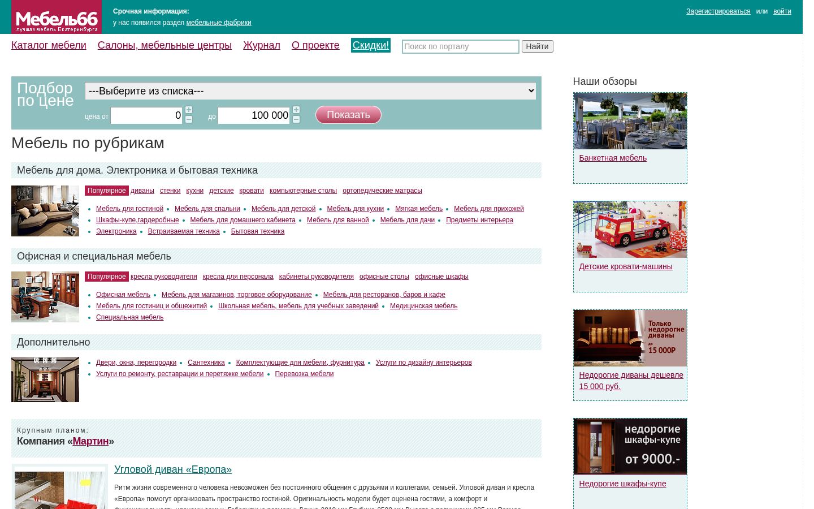Screen dimensions: 814x509
Task: Increase the maximum price with plus stepper
Action: [x=296, y=110]
